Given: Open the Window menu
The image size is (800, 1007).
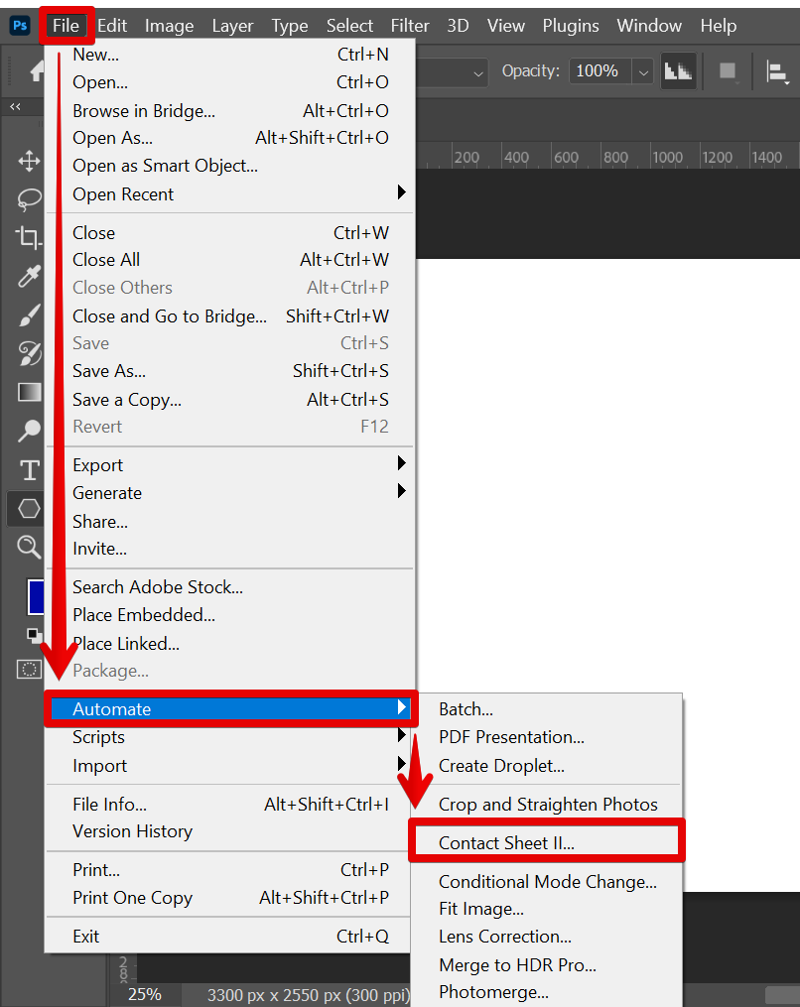Looking at the screenshot, I should pyautogui.click(x=649, y=26).
